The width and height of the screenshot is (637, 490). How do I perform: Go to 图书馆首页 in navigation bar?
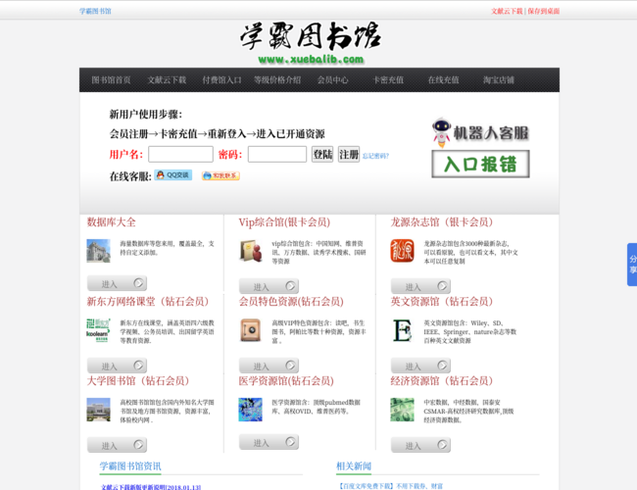click(x=111, y=80)
